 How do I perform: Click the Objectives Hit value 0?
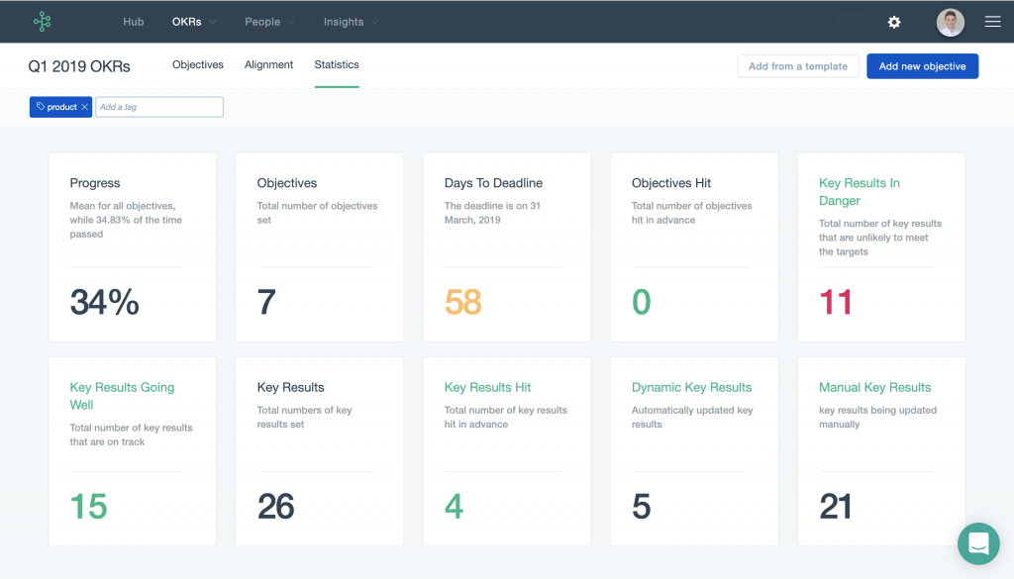click(x=641, y=302)
